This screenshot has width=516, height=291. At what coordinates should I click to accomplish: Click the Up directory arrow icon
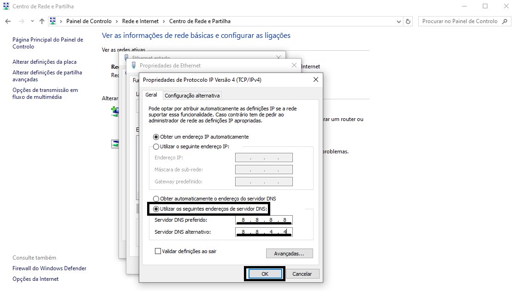(x=42, y=21)
